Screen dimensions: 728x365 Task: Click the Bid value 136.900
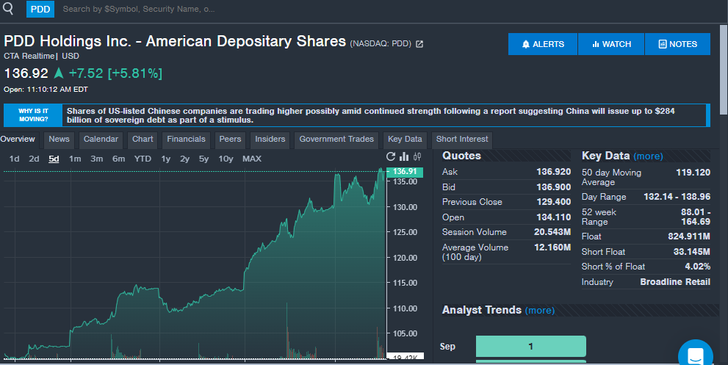point(553,187)
